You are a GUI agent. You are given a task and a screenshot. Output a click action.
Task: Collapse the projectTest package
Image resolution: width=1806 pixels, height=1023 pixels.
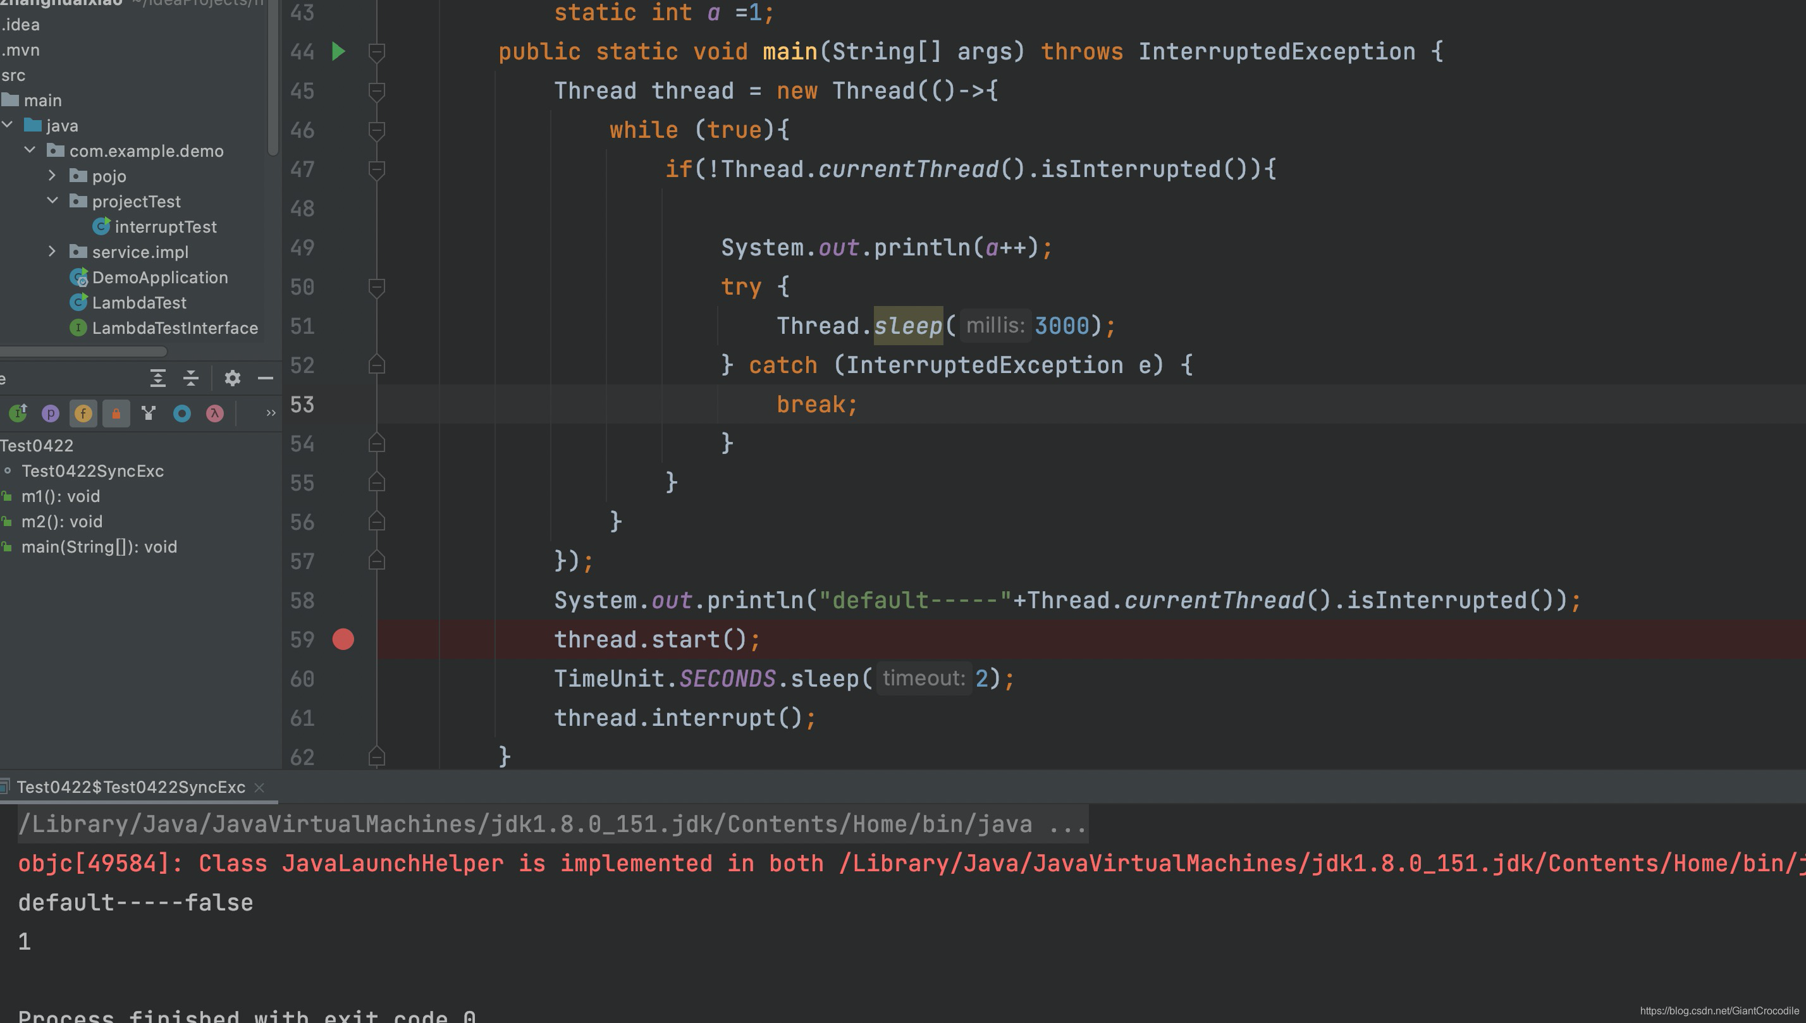(x=52, y=200)
